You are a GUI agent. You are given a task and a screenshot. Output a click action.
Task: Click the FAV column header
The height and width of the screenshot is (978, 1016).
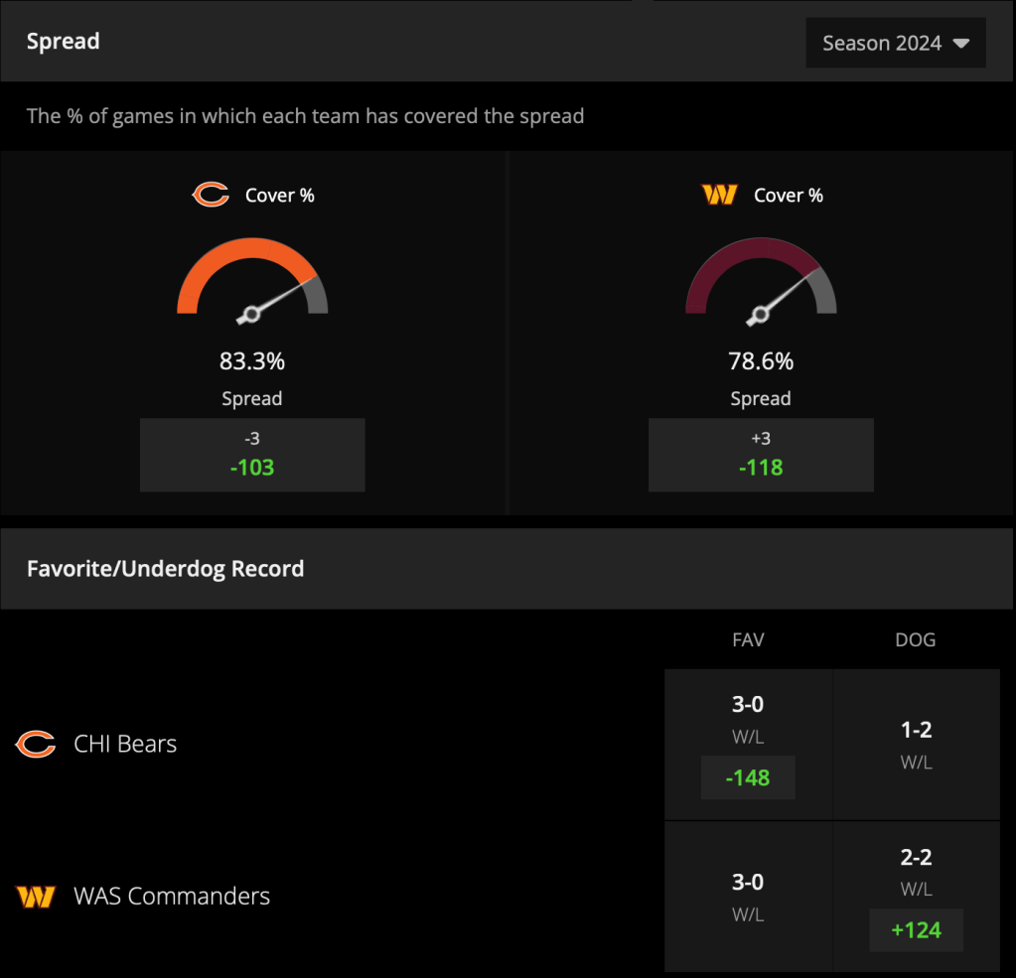point(748,639)
